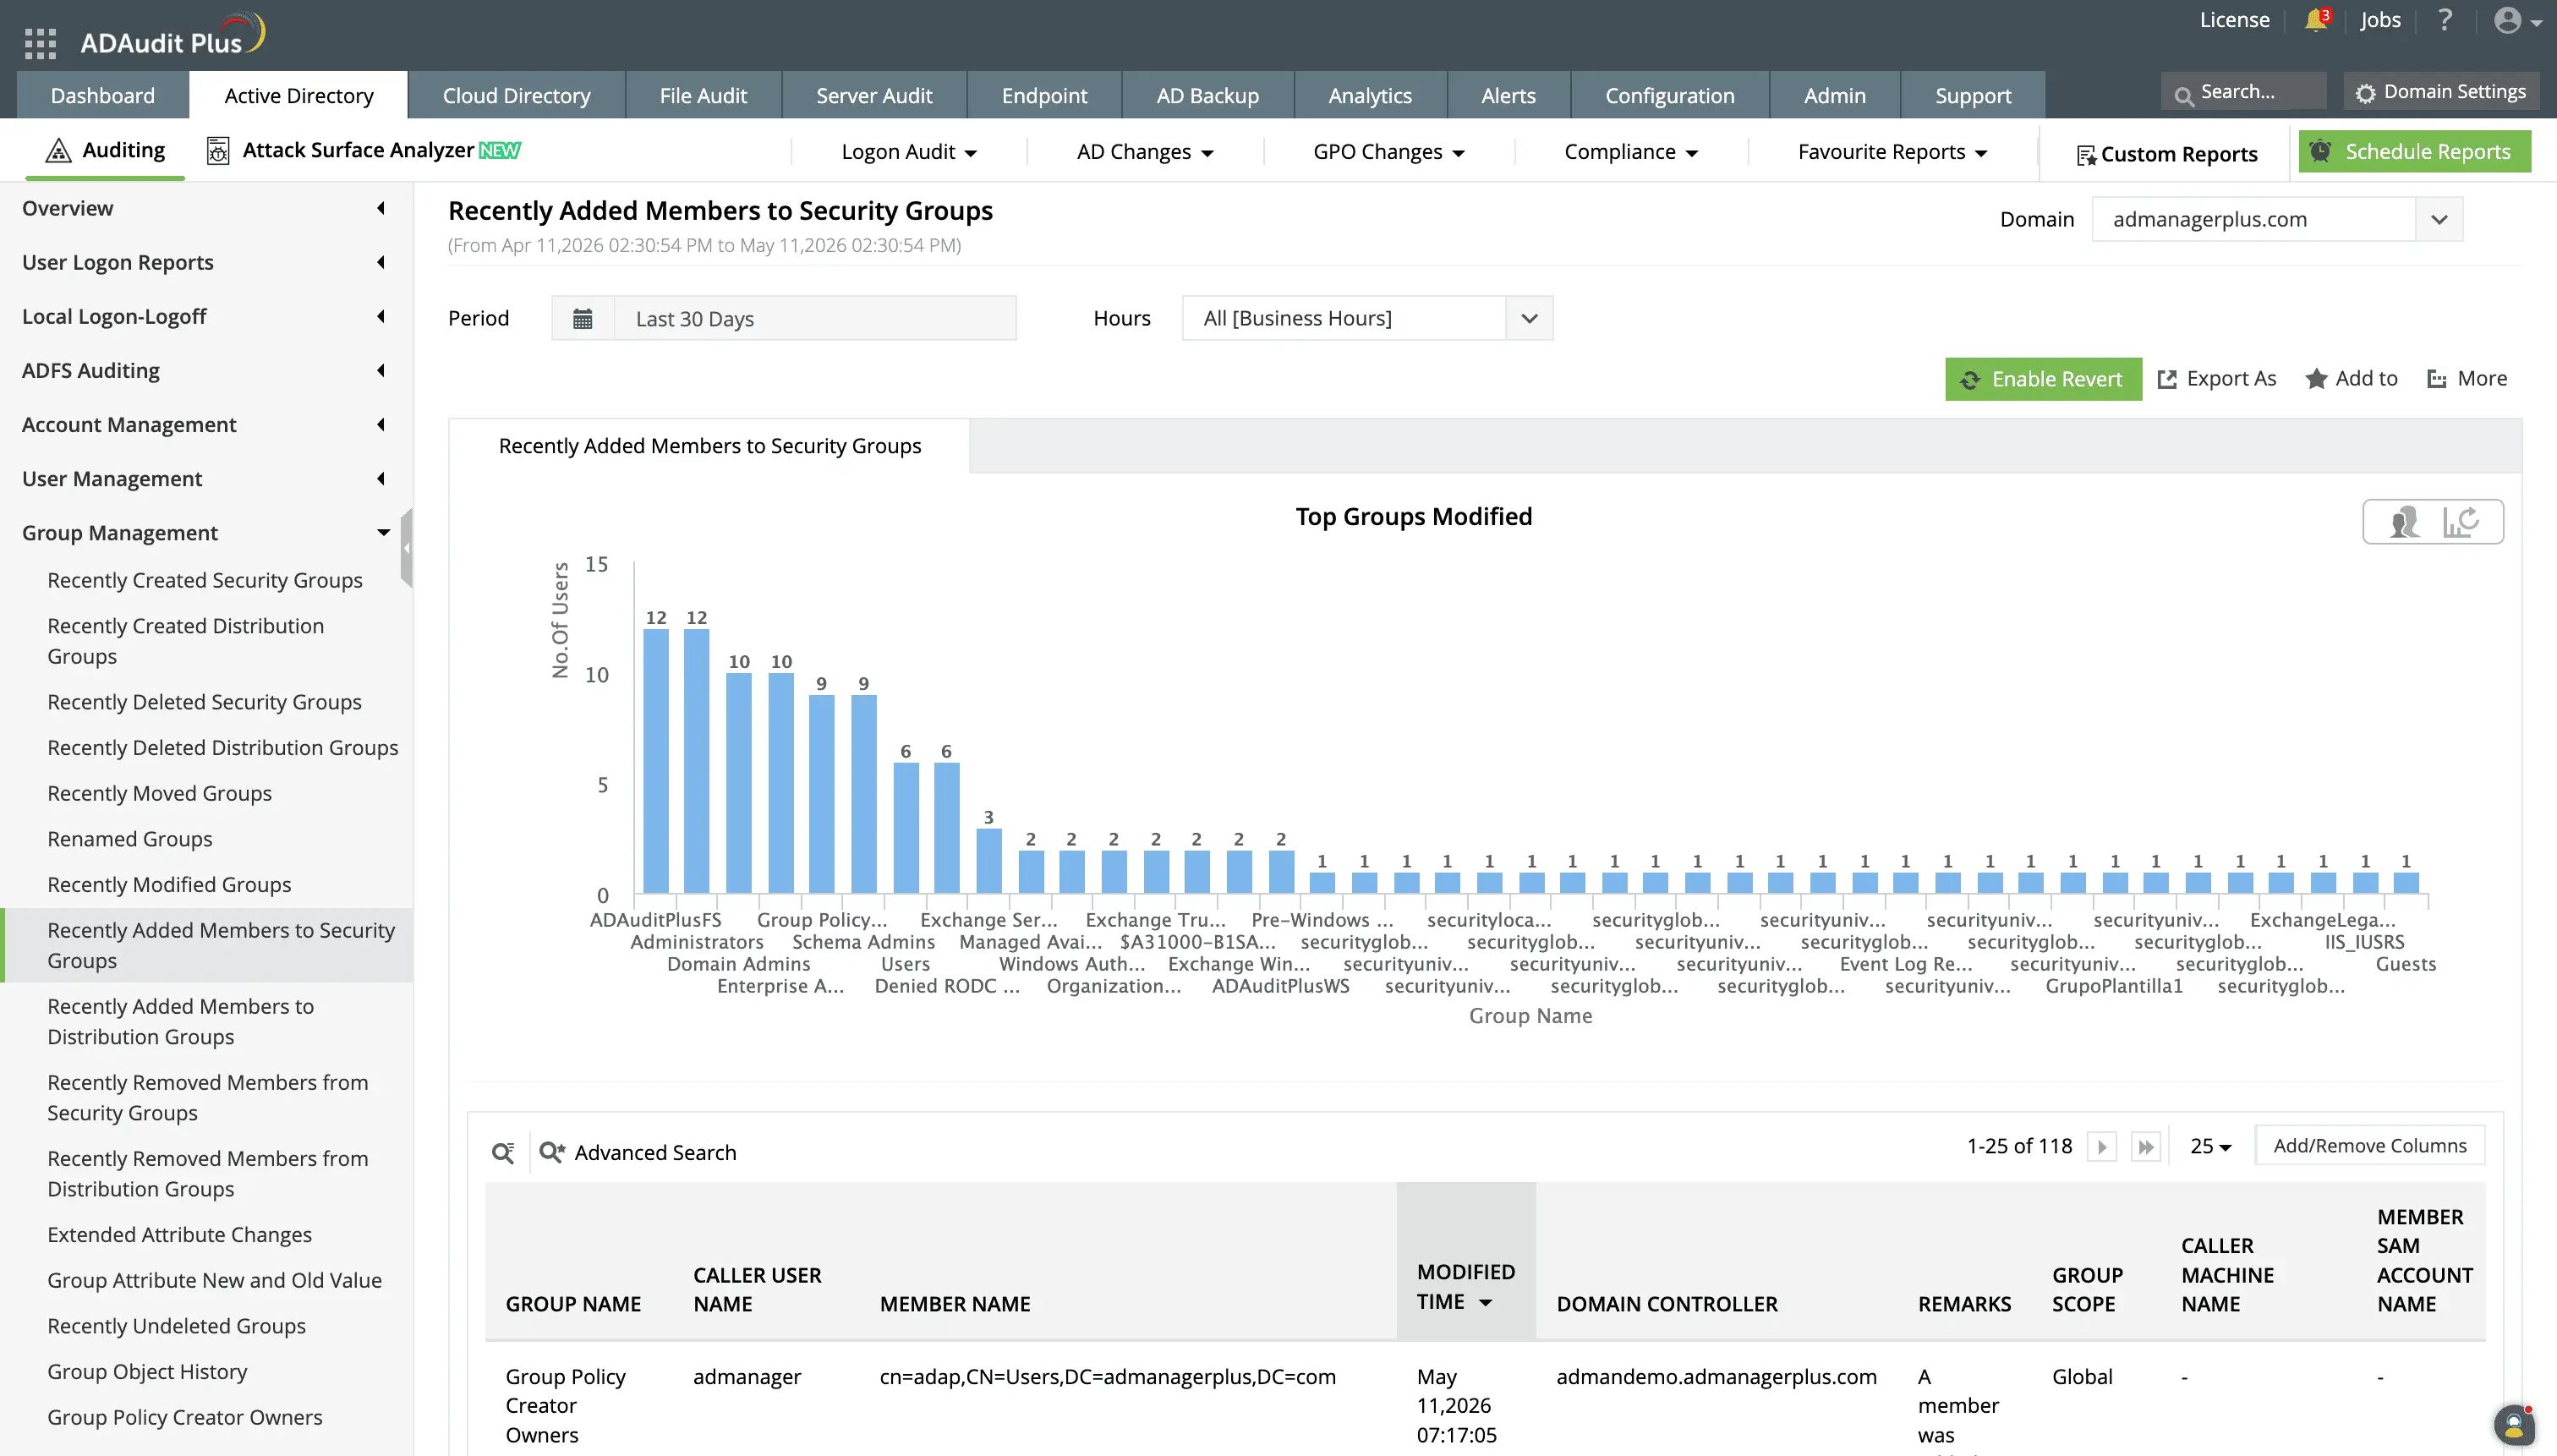Open the File Audit tab

tap(703, 95)
